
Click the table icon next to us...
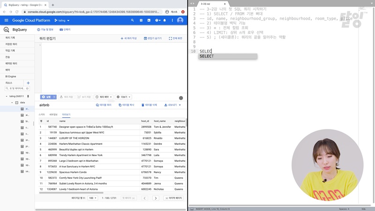22,171
